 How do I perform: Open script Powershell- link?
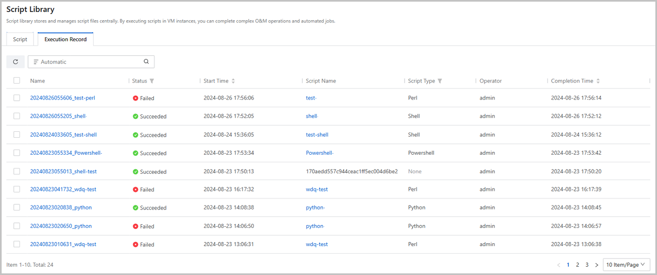(x=320, y=153)
